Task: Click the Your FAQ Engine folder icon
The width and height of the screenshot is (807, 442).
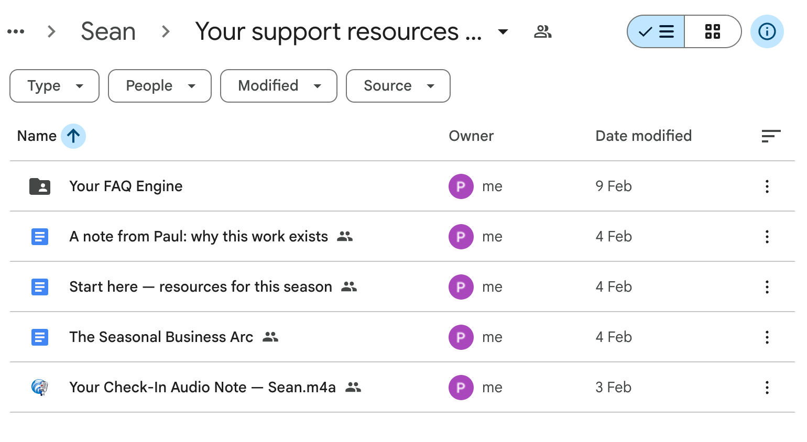Action: 40,186
